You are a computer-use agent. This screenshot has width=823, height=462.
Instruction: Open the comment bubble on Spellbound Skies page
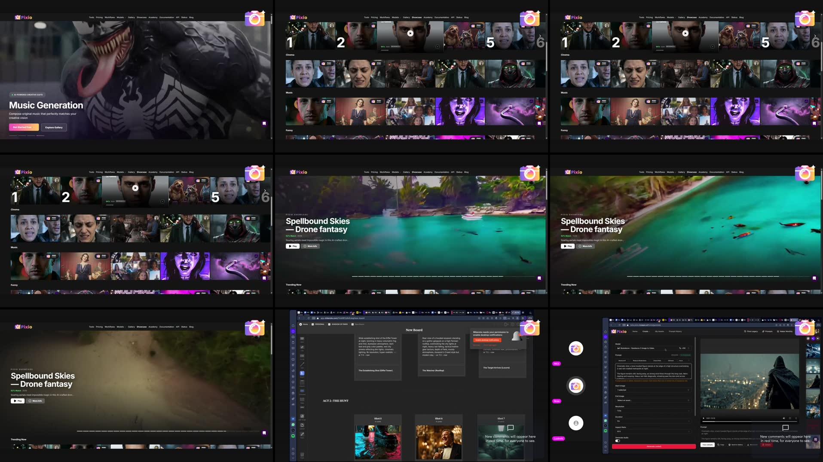(539, 278)
